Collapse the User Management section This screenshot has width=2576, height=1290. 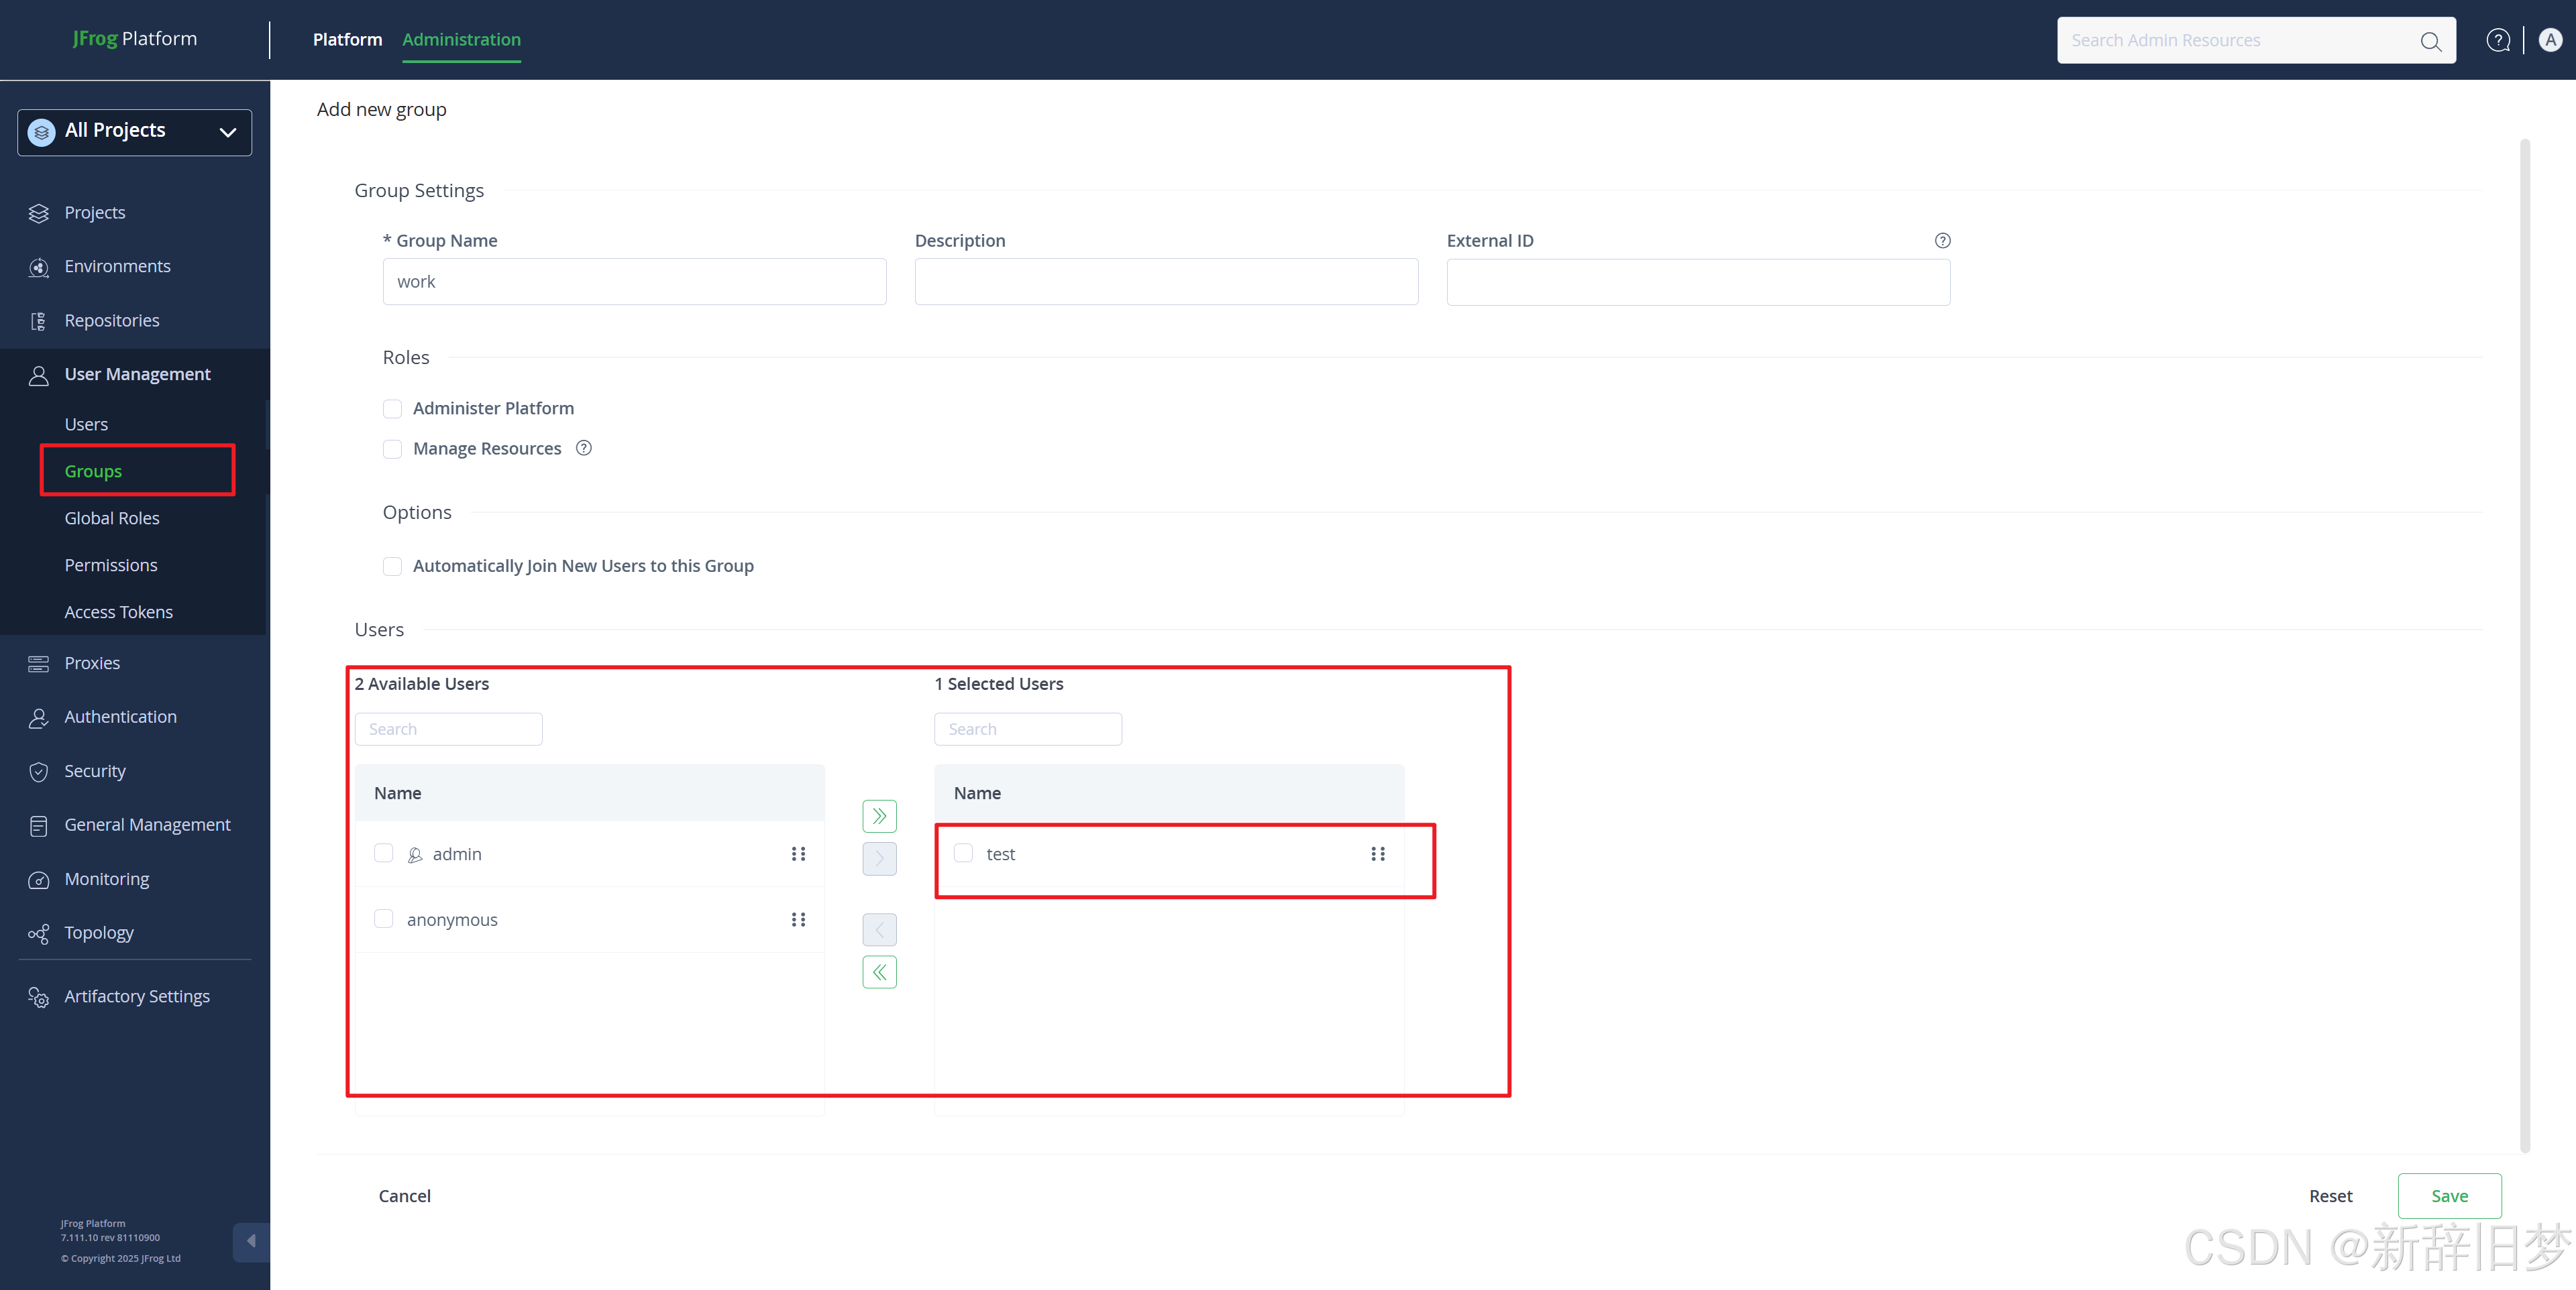coord(137,375)
